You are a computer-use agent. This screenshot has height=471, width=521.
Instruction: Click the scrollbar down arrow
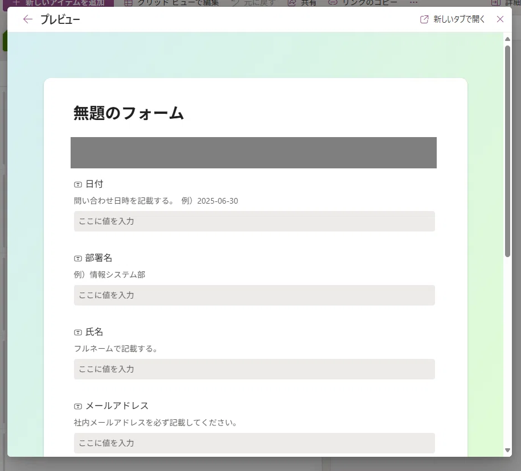[507, 450]
